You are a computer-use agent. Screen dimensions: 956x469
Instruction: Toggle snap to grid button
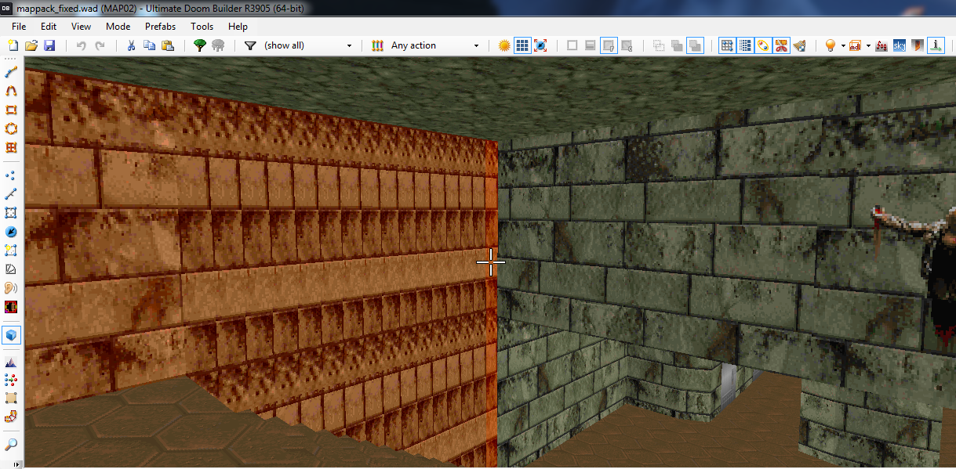click(727, 45)
